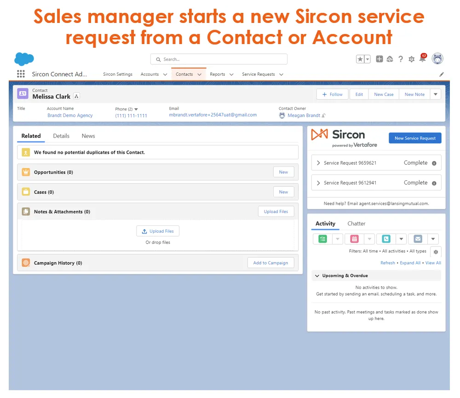460x398 pixels.
Task: Click the New Service Request button
Action: 415,138
